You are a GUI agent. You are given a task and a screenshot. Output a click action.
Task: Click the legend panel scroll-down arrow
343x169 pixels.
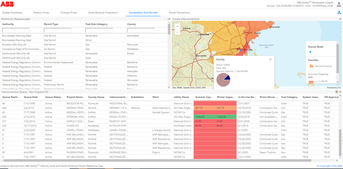pyautogui.click(x=338, y=82)
